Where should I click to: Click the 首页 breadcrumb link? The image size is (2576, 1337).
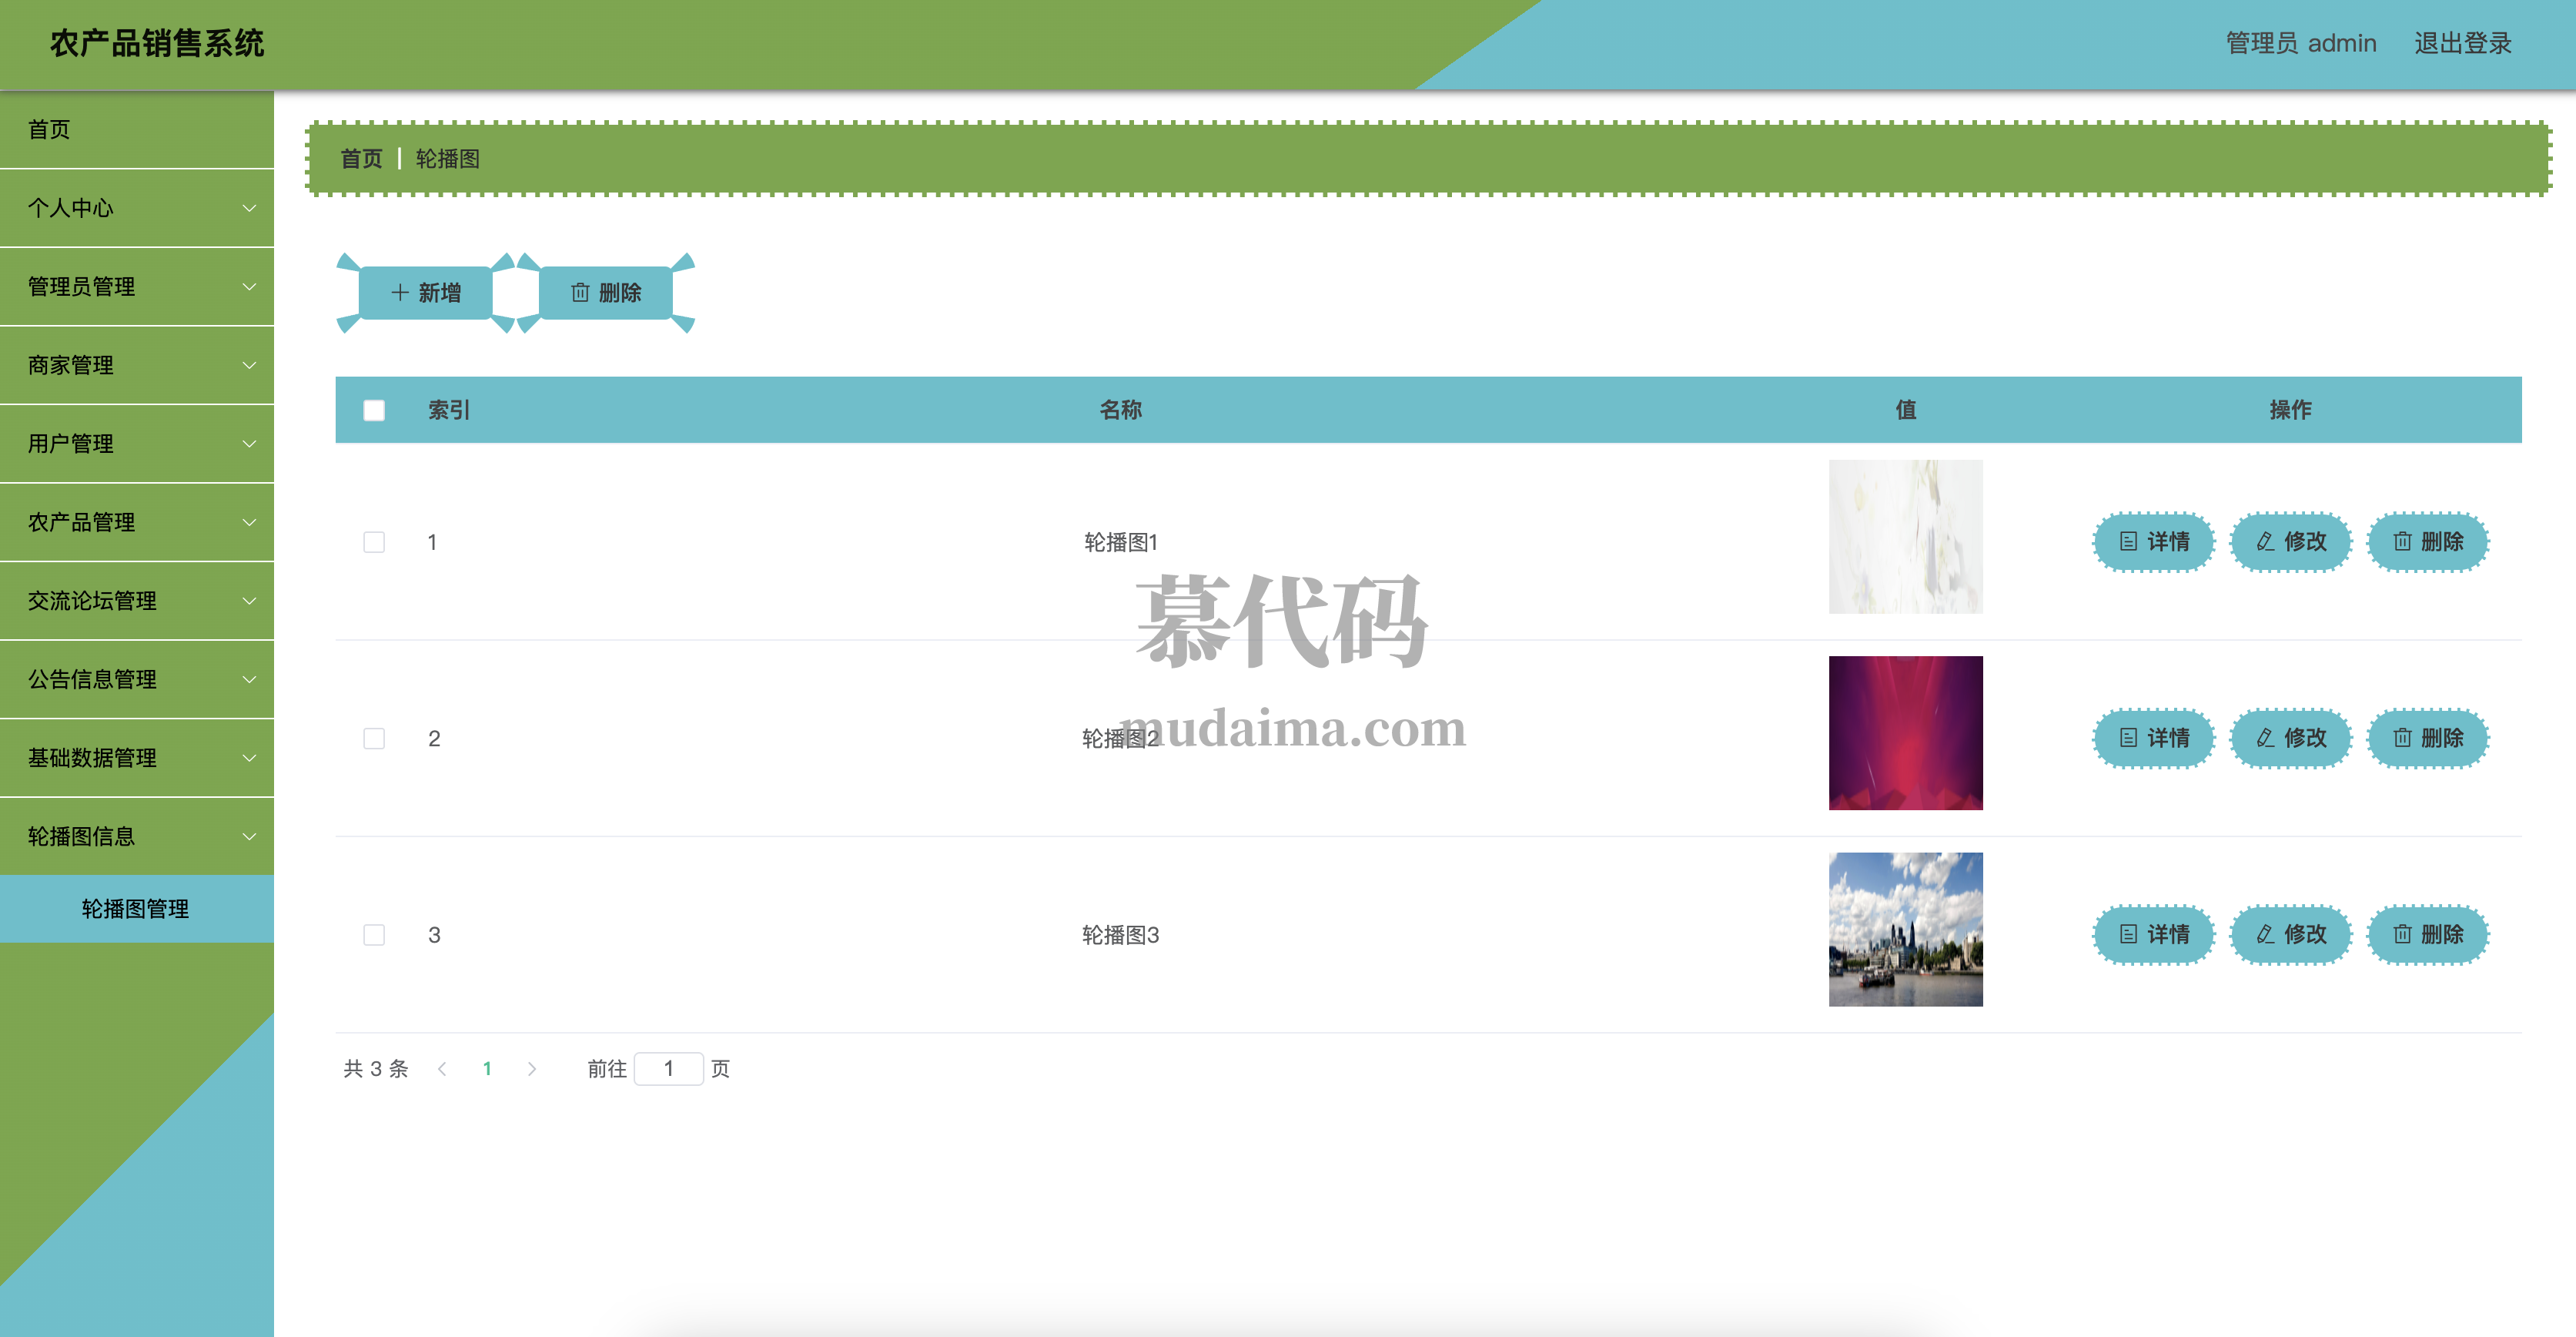pos(361,159)
